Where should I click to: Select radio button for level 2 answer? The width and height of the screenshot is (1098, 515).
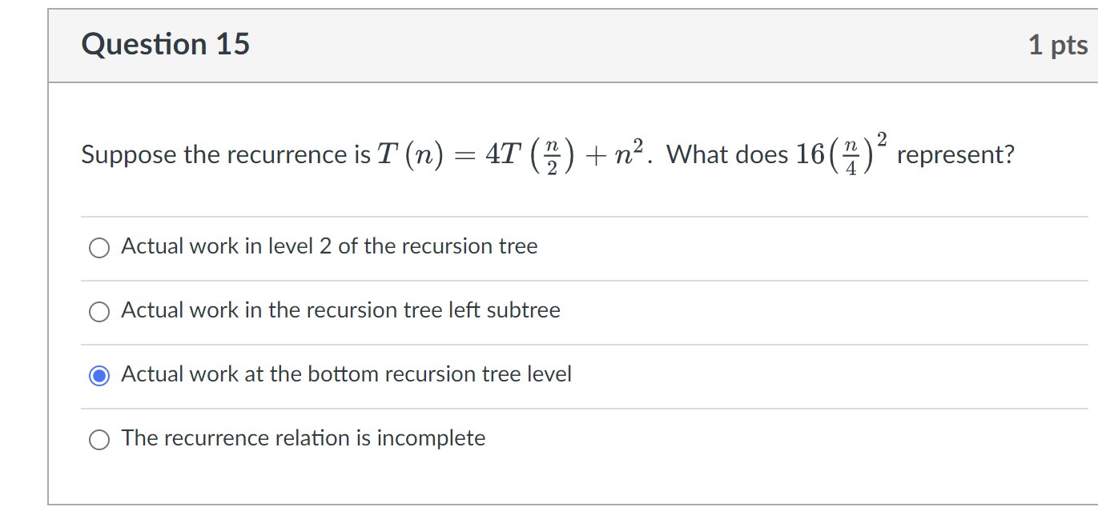click(x=99, y=248)
